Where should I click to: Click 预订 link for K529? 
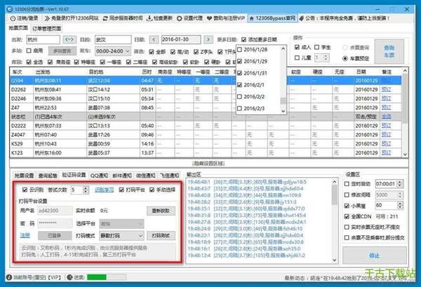pyautogui.click(x=386, y=143)
